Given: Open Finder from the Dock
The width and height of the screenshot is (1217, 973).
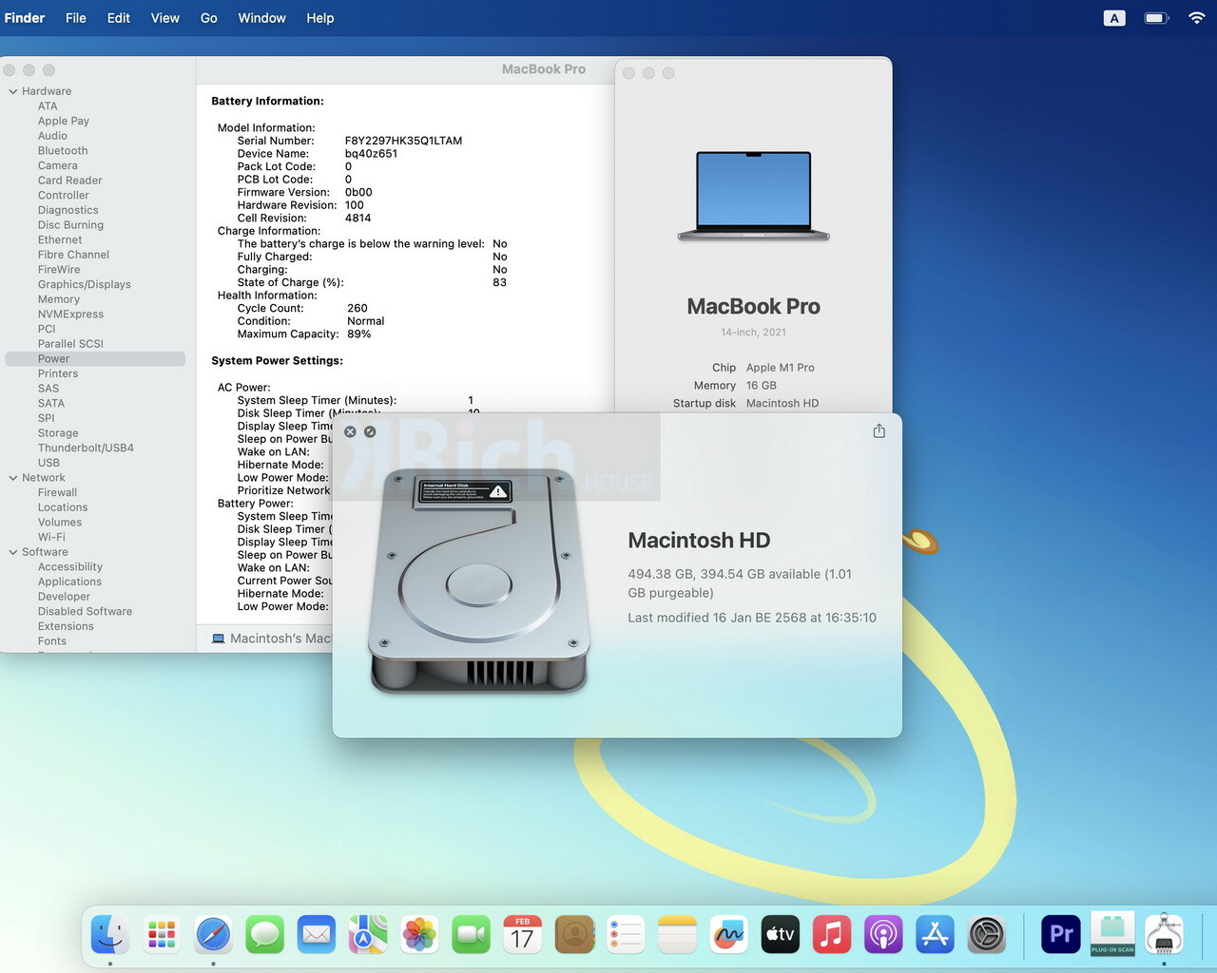Looking at the screenshot, I should coord(110,935).
